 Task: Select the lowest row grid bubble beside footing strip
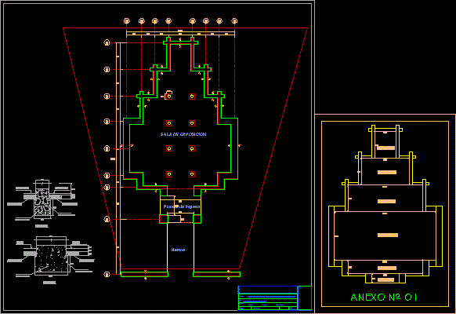(x=107, y=275)
